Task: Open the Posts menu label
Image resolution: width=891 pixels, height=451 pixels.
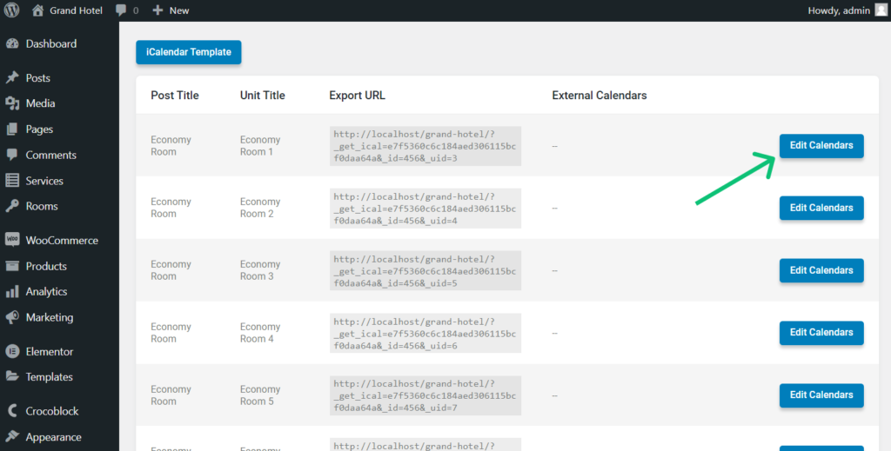Action: pyautogui.click(x=38, y=77)
